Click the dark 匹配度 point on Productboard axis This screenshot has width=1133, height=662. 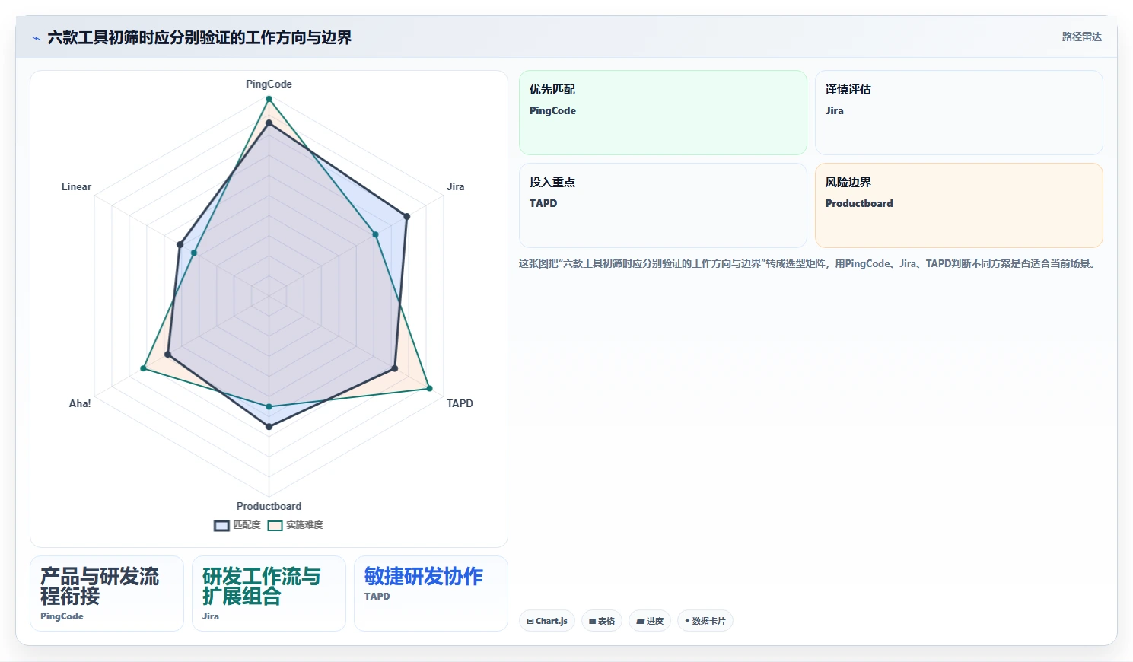tap(269, 426)
